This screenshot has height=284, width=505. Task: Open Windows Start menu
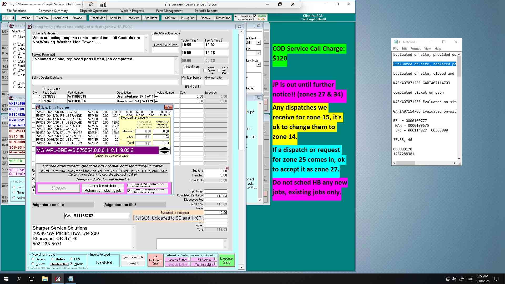pos(6,279)
